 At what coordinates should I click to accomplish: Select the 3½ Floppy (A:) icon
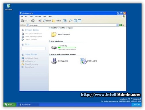[x=54, y=61]
